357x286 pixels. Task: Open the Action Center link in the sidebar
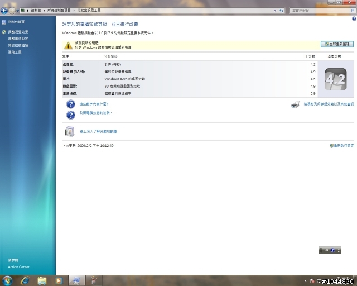tap(18, 267)
